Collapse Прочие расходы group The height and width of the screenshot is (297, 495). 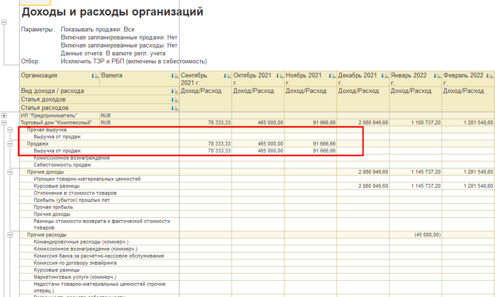10,235
